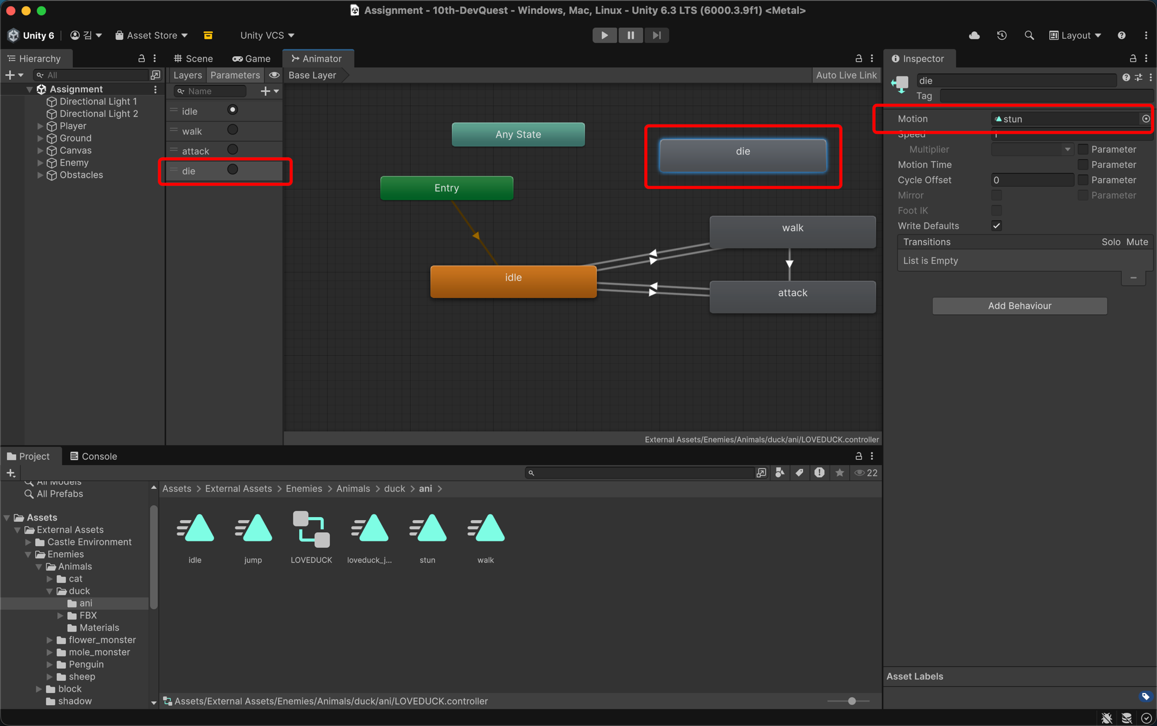Uncheck Write Defaults checkbox
The height and width of the screenshot is (726, 1157).
click(997, 226)
